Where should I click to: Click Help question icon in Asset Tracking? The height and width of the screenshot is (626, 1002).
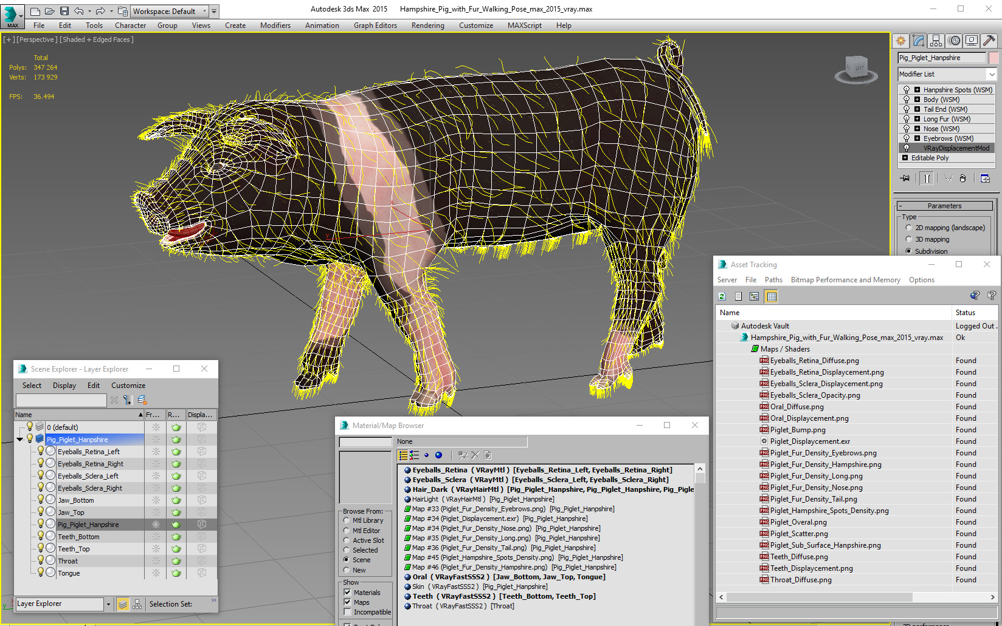coord(992,296)
